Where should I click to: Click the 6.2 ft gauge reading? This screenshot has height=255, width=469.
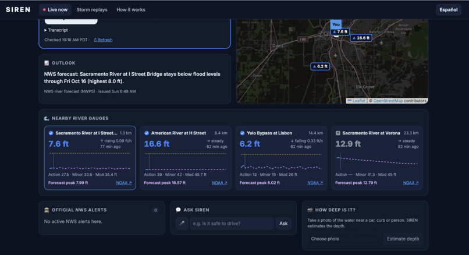click(250, 144)
